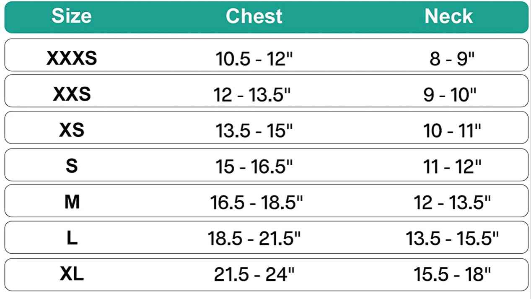The image size is (531, 299).
Task: Click the Chest column header
Action: tap(254, 16)
